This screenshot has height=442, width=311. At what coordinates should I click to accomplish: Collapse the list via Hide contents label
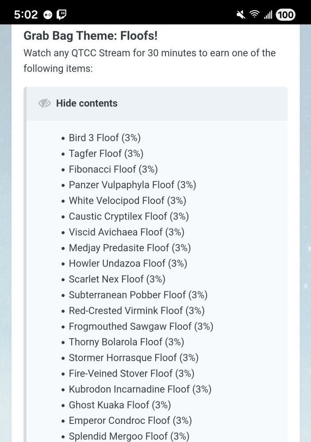tap(87, 103)
